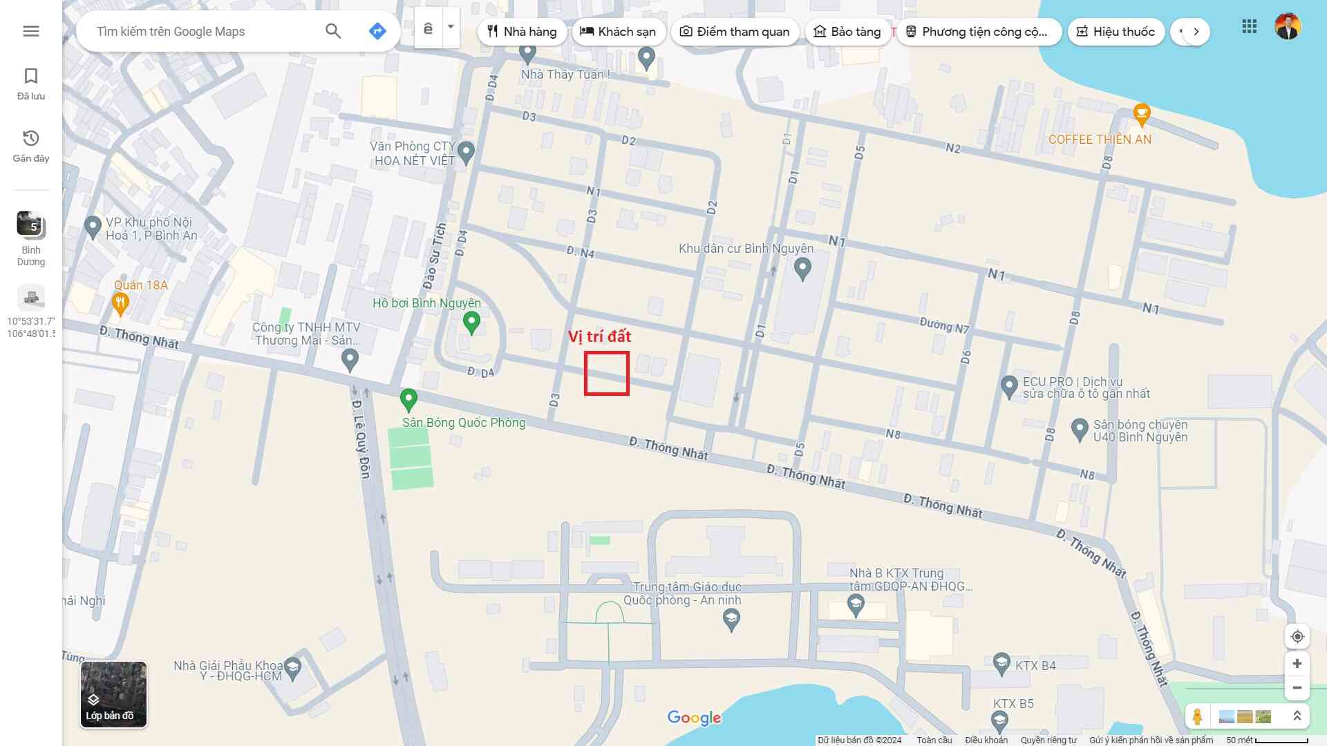Center map on my location
Viewport: 1327px width, 746px height.
click(x=1297, y=637)
